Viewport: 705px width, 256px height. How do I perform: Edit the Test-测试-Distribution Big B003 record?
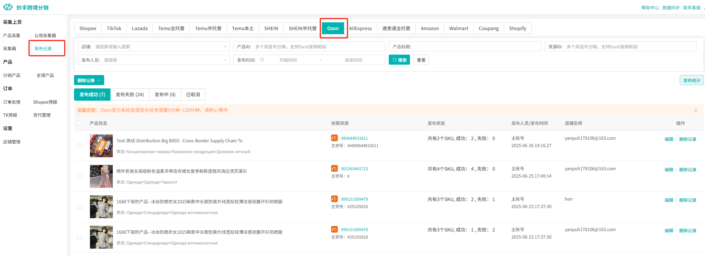pos(669,139)
